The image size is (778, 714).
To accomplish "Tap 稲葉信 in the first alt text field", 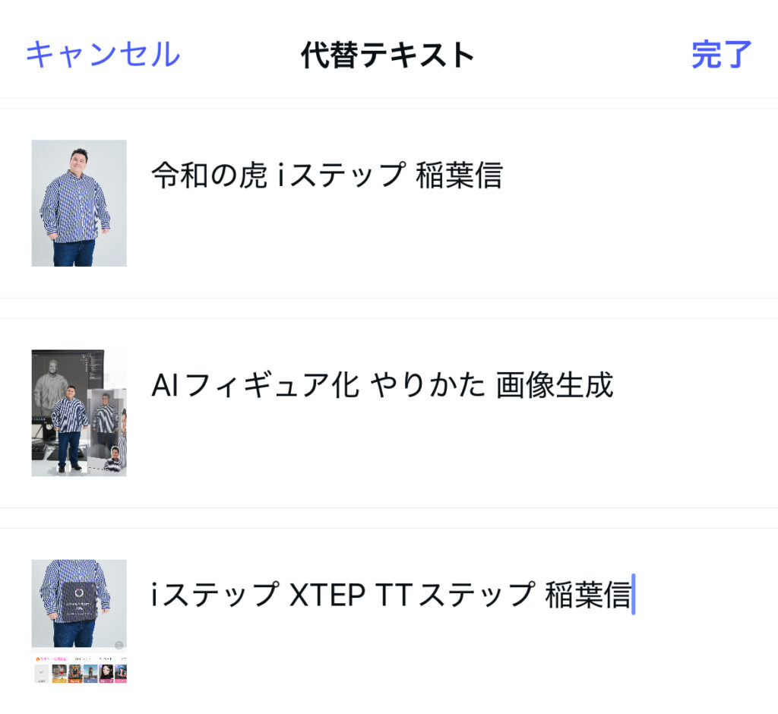I will pos(459,175).
